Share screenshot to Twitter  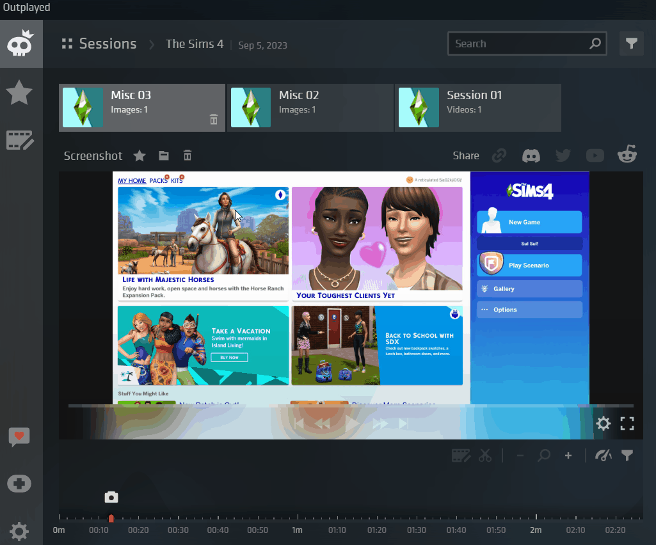(x=563, y=155)
